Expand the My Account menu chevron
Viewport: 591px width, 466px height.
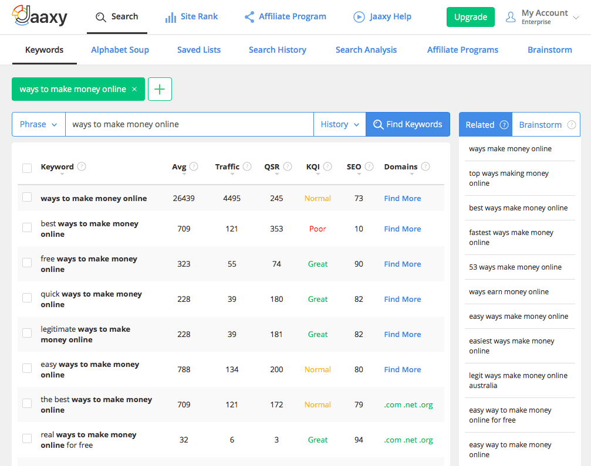[x=576, y=18]
